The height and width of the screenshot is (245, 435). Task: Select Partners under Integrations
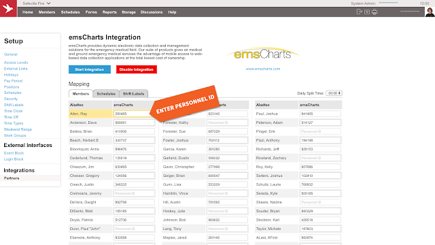tap(12, 178)
